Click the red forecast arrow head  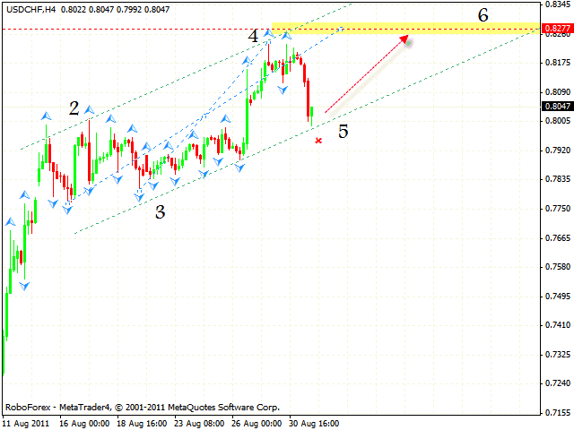[405, 39]
